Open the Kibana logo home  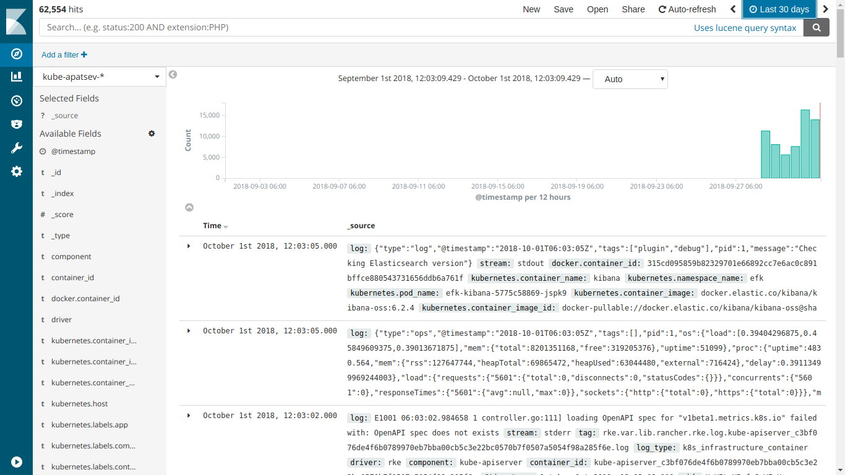[16, 21]
